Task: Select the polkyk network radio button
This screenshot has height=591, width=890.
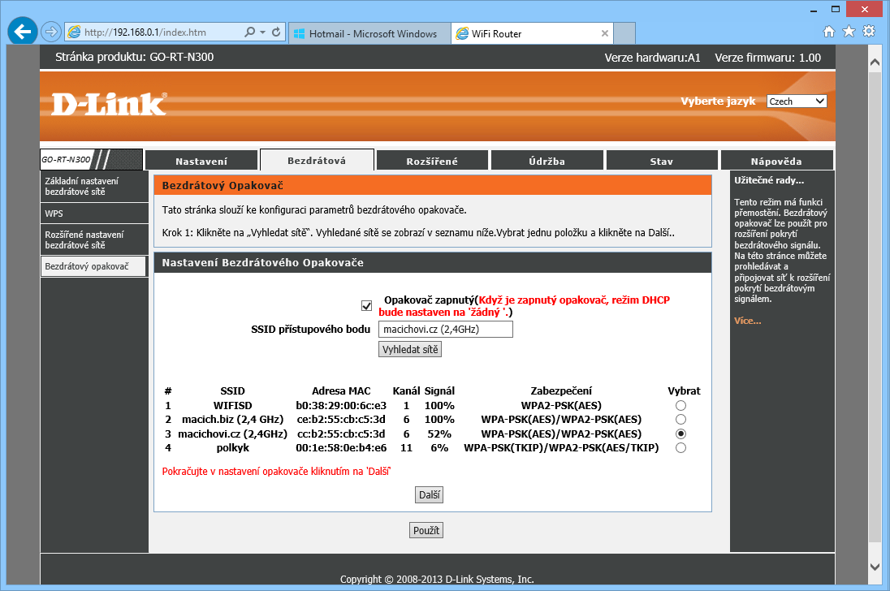Action: click(680, 447)
